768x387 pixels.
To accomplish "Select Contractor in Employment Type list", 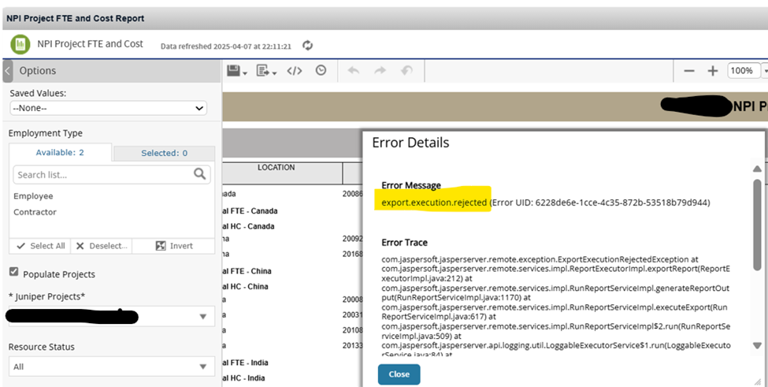I will tap(35, 212).
